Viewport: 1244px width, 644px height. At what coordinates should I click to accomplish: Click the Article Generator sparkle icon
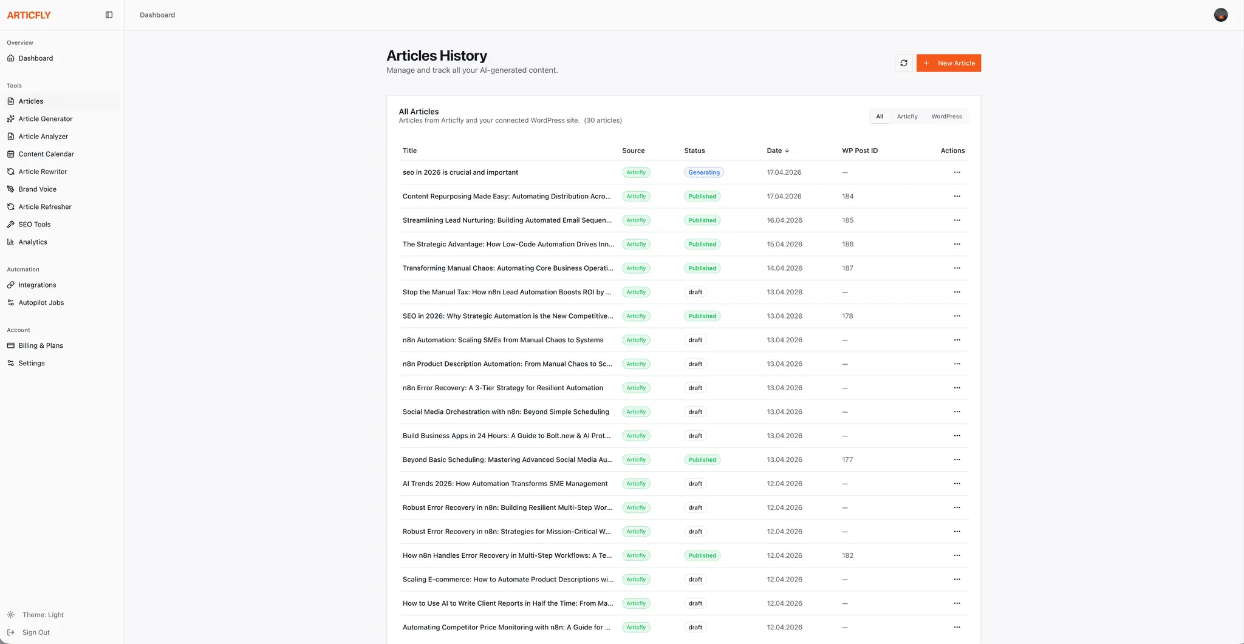tap(11, 119)
